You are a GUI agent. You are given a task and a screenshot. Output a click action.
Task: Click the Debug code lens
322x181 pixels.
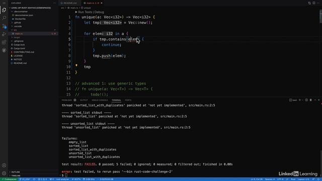[99, 12]
